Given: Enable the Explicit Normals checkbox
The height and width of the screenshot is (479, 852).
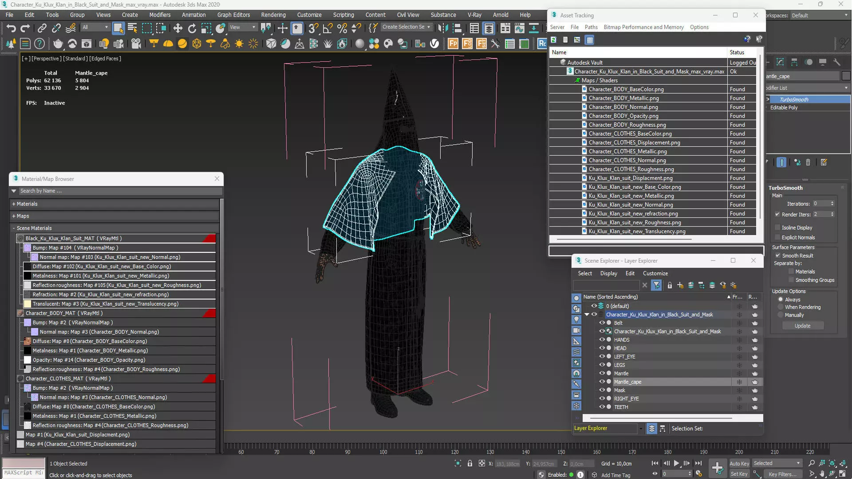Looking at the screenshot, I should coord(777,237).
